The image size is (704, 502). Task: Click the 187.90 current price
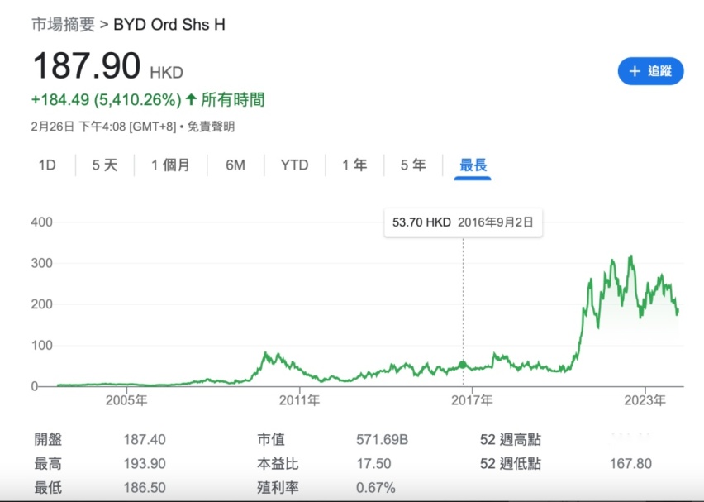click(87, 66)
